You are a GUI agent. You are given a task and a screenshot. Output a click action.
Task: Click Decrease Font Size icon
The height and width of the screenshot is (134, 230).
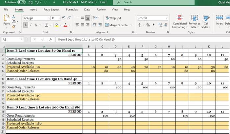coord(69,18)
